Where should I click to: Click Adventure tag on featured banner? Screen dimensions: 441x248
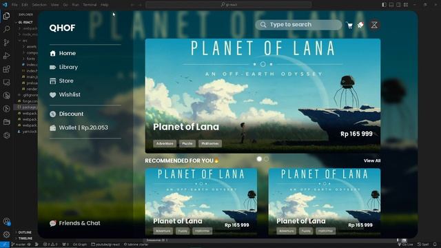coord(165,144)
